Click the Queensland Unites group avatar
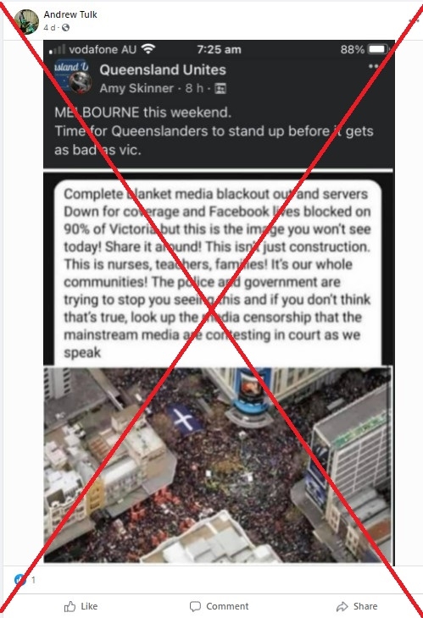The width and height of the screenshot is (423, 618). coord(73,76)
